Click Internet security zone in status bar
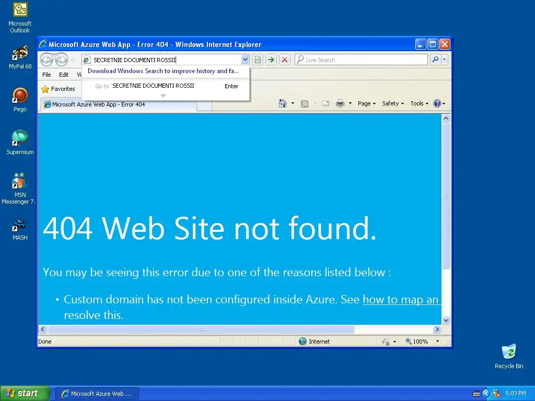This screenshot has width=535, height=401. click(x=314, y=341)
